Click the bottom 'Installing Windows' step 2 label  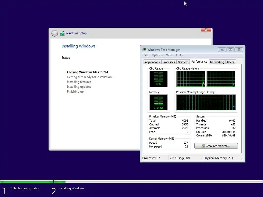coord(71,188)
